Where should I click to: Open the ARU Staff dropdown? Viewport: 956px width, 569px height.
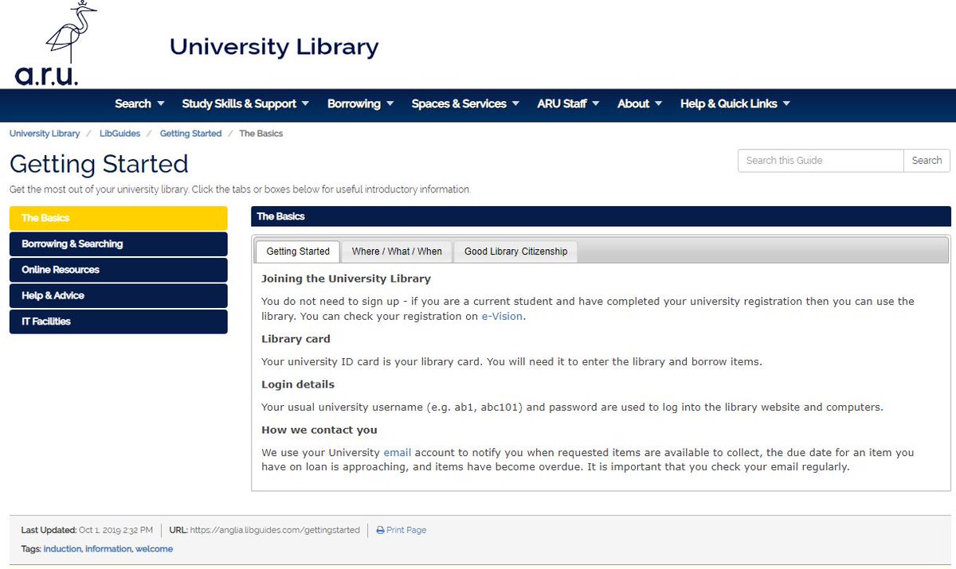point(568,103)
